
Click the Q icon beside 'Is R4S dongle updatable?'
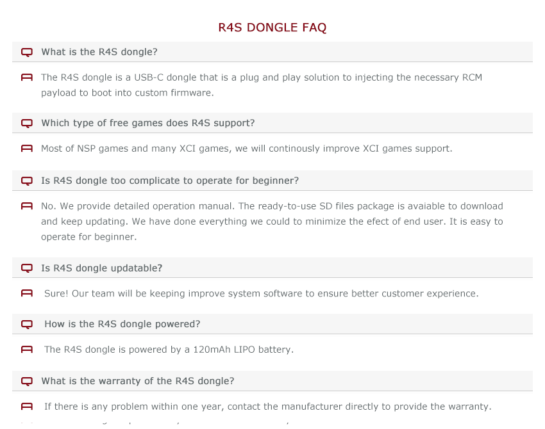coord(27,268)
